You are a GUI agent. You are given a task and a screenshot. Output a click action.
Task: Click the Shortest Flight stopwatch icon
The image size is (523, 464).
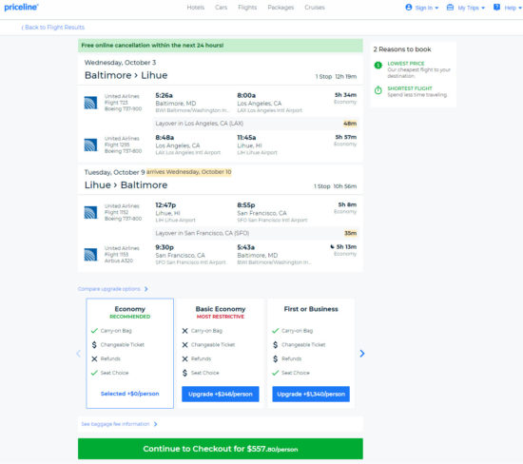[x=378, y=90]
